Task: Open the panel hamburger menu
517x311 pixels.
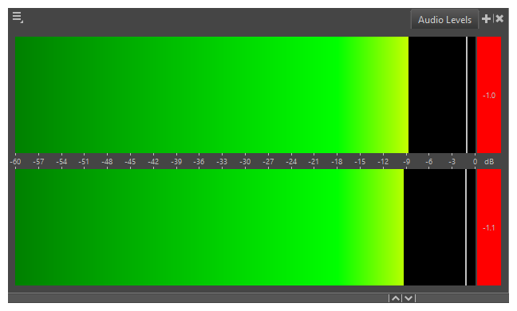Action: (x=18, y=17)
